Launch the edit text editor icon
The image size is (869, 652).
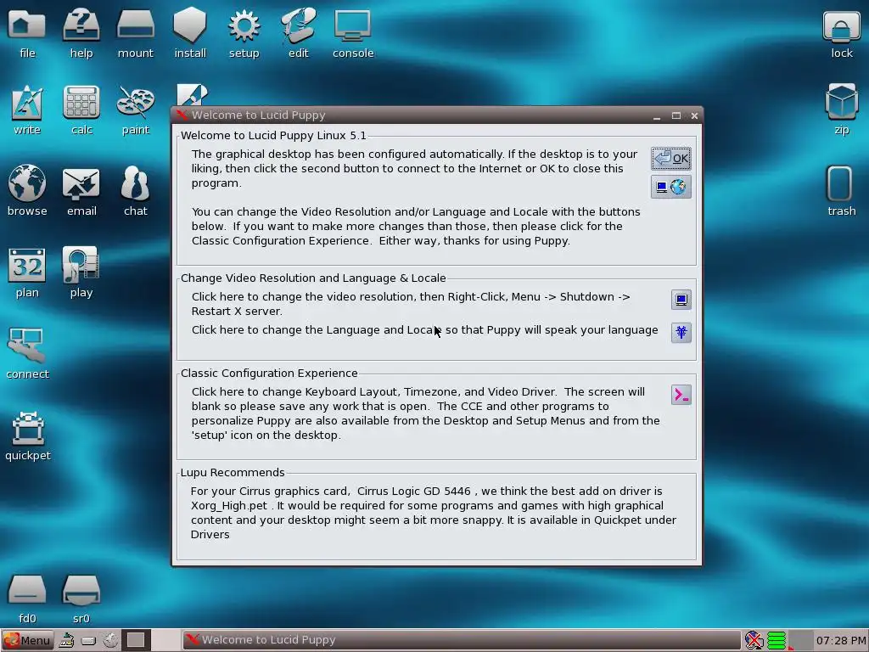pos(298,33)
